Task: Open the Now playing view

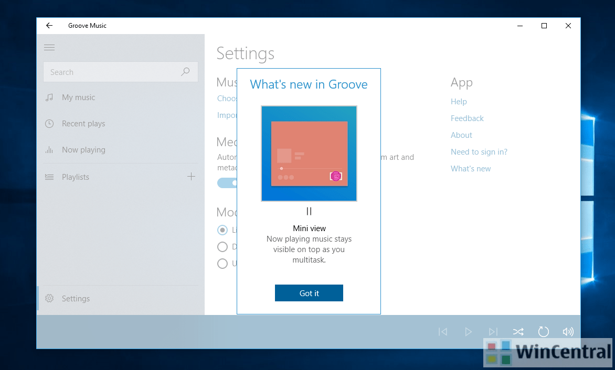Action: pyautogui.click(x=82, y=149)
